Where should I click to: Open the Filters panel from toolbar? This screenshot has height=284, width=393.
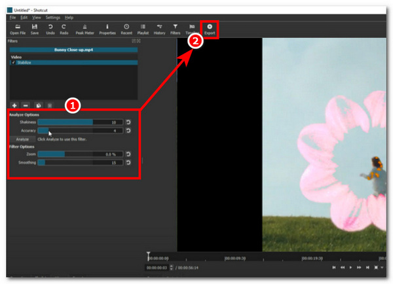click(x=176, y=28)
